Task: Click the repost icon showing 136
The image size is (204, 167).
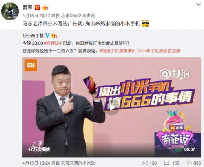Action: 150,163
